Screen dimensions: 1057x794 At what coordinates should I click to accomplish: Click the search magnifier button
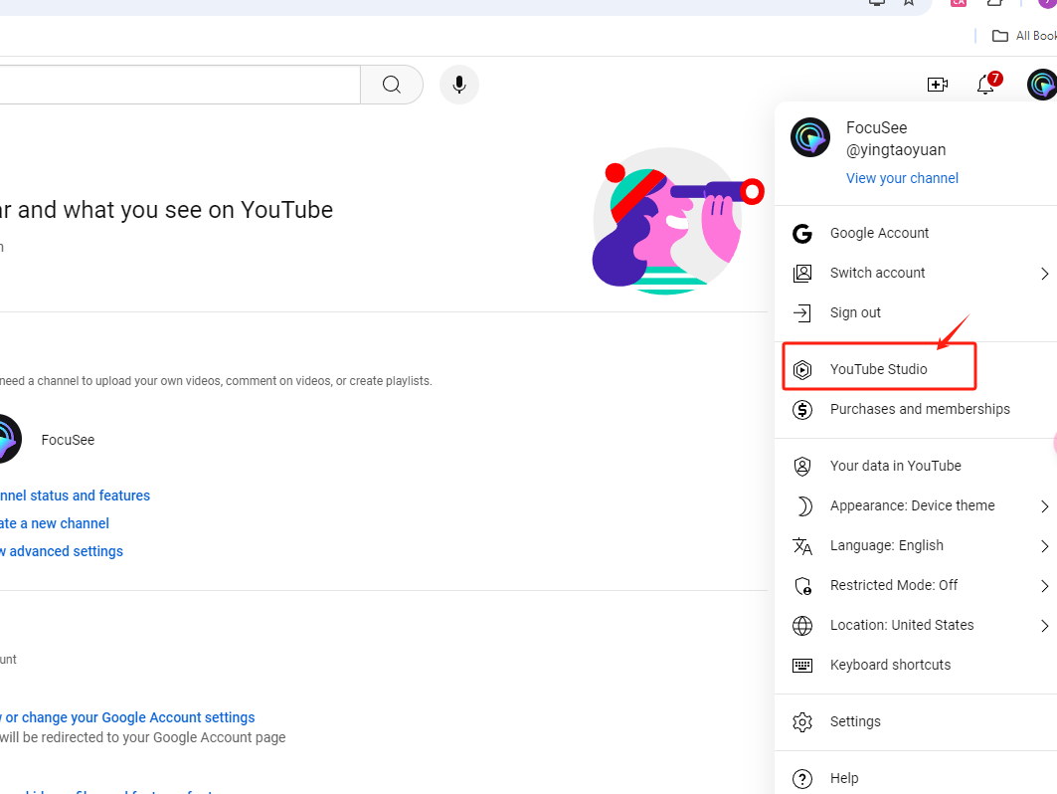coord(392,85)
